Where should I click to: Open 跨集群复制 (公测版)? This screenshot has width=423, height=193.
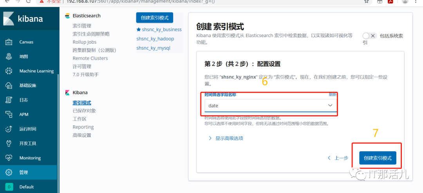pos(94,50)
